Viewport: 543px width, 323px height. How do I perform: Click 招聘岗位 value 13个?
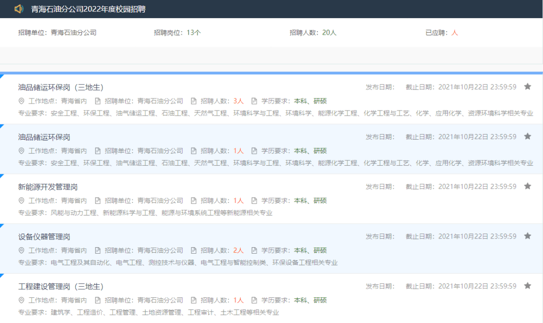[194, 33]
